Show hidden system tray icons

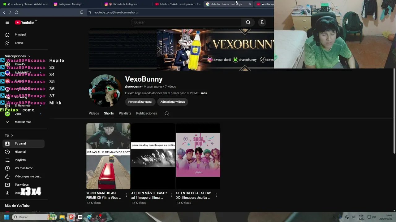tap(334, 217)
